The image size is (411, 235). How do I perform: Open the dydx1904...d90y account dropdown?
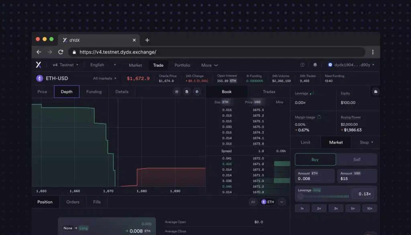pos(351,65)
